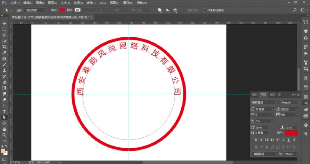Toggle Quick Mask mode icon
Image resolution: width=310 pixels, height=164 pixels.
coord(4,159)
